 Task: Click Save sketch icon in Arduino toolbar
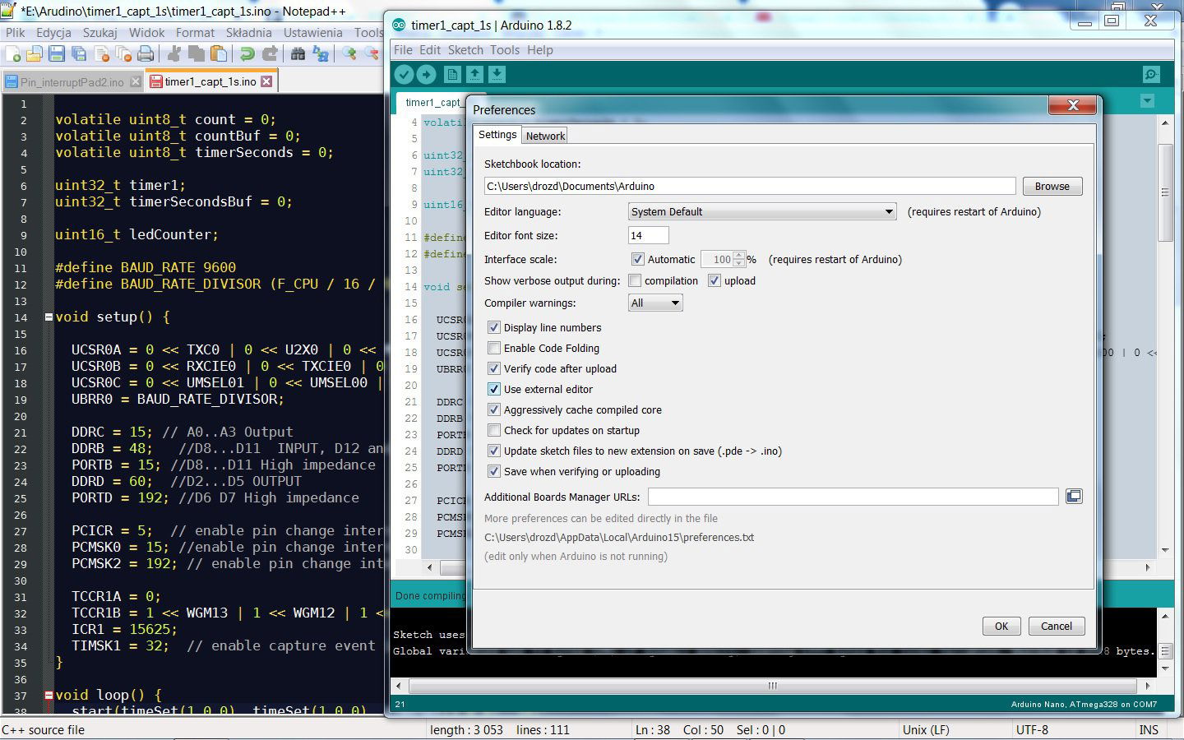(497, 75)
